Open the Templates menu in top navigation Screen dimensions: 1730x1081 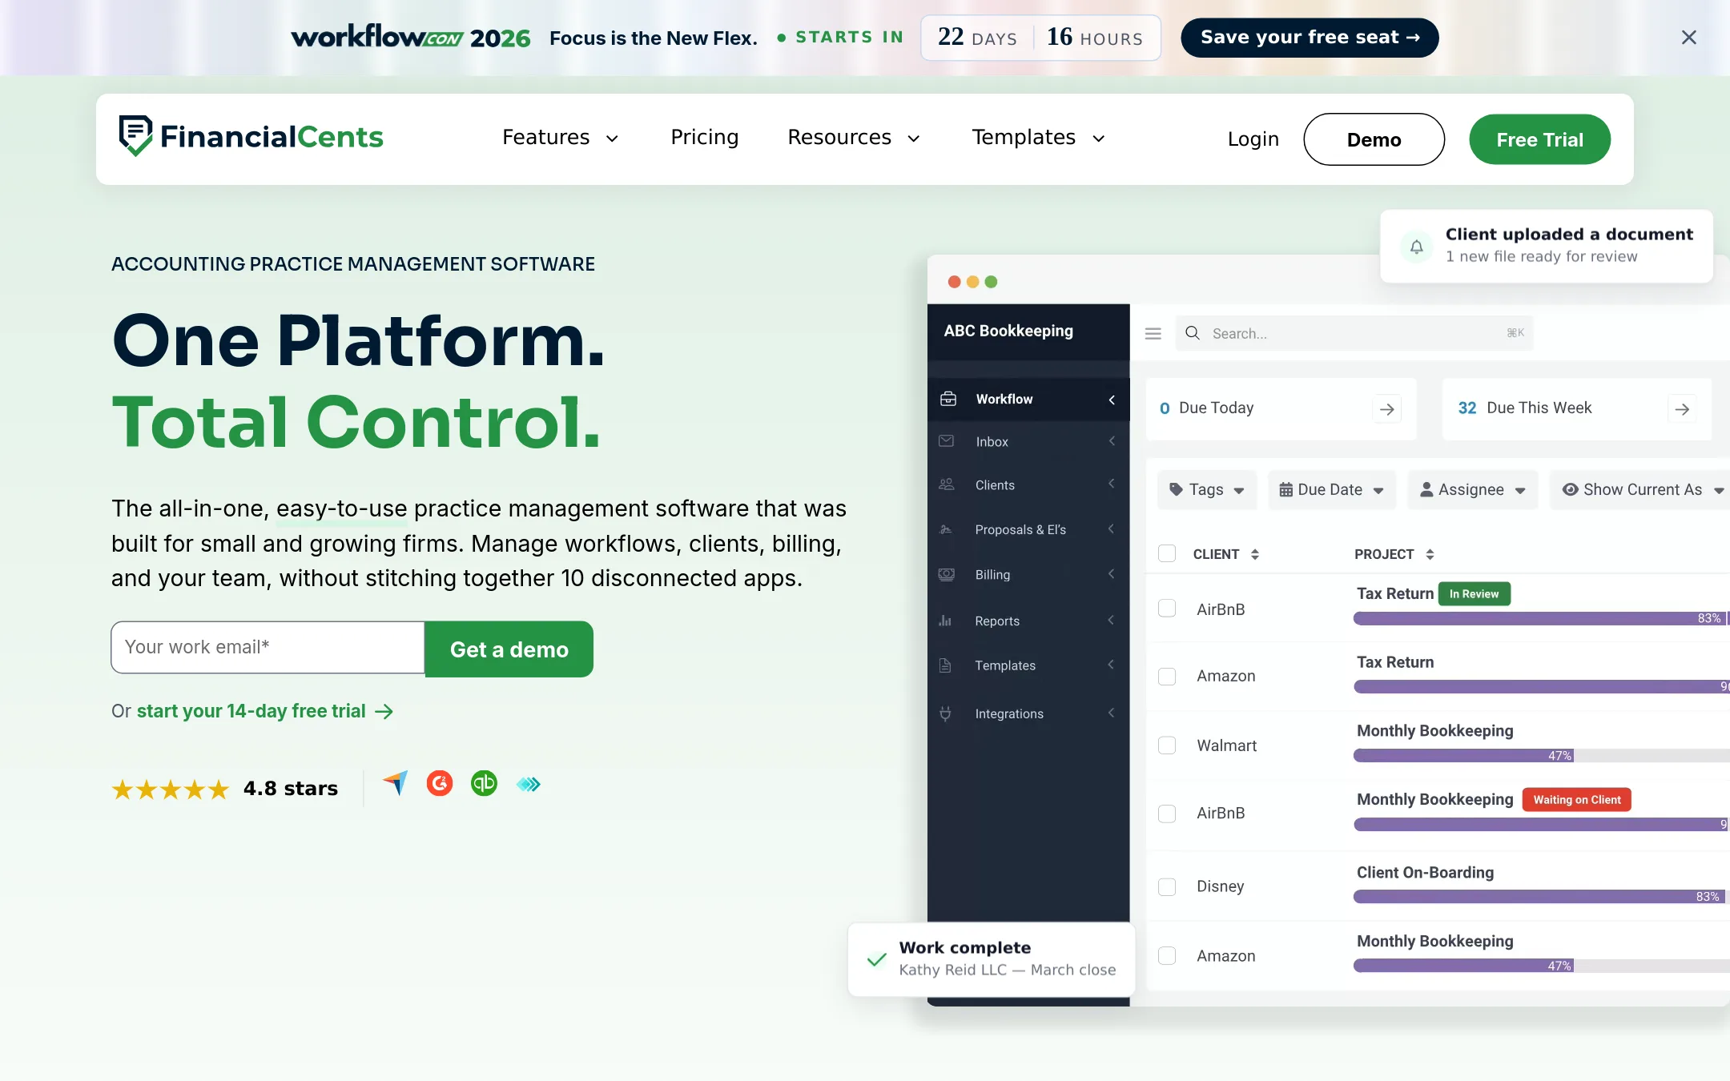pos(1038,138)
